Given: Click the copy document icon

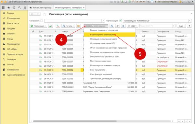Looking at the screenshot, I should pos(50,26).
